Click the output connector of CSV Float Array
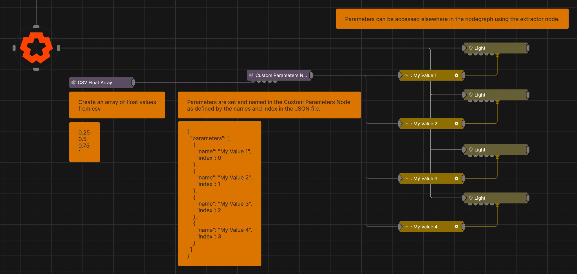577x274 pixels. pos(133,83)
